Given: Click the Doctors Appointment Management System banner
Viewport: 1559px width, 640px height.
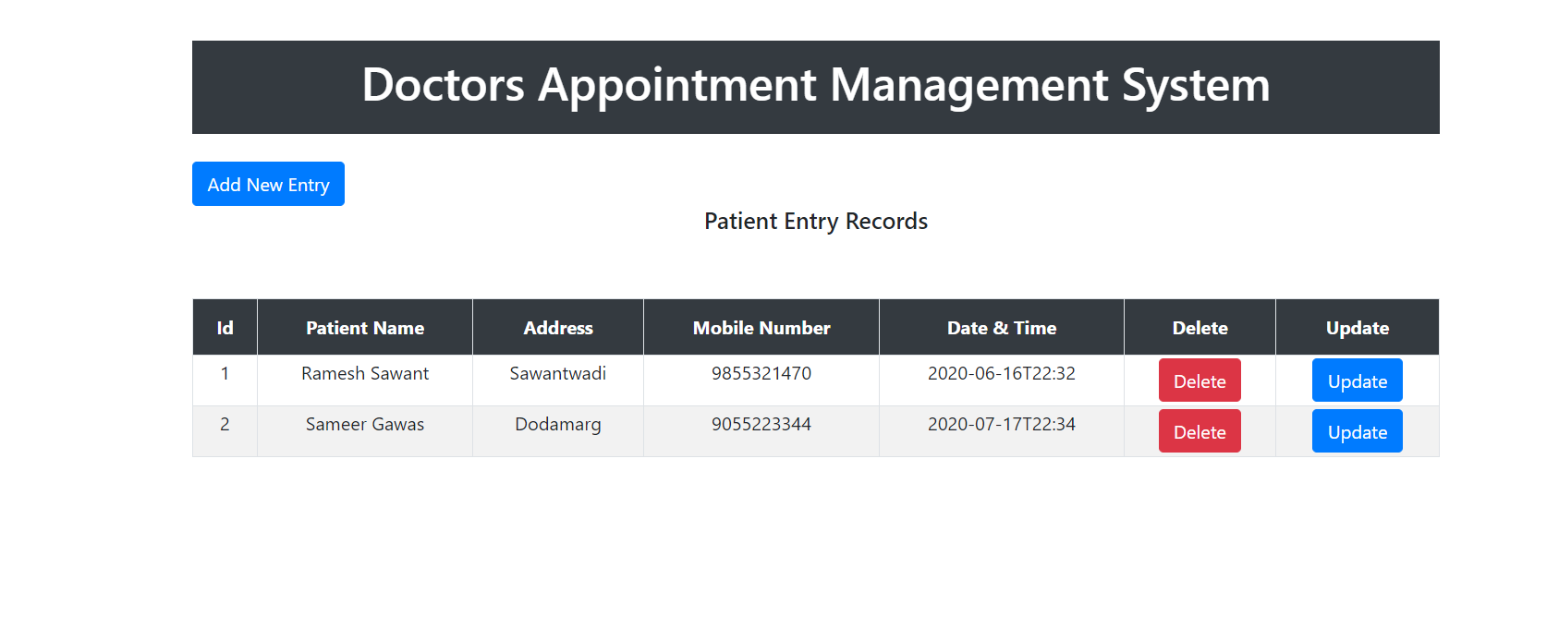Looking at the screenshot, I should 815,86.
